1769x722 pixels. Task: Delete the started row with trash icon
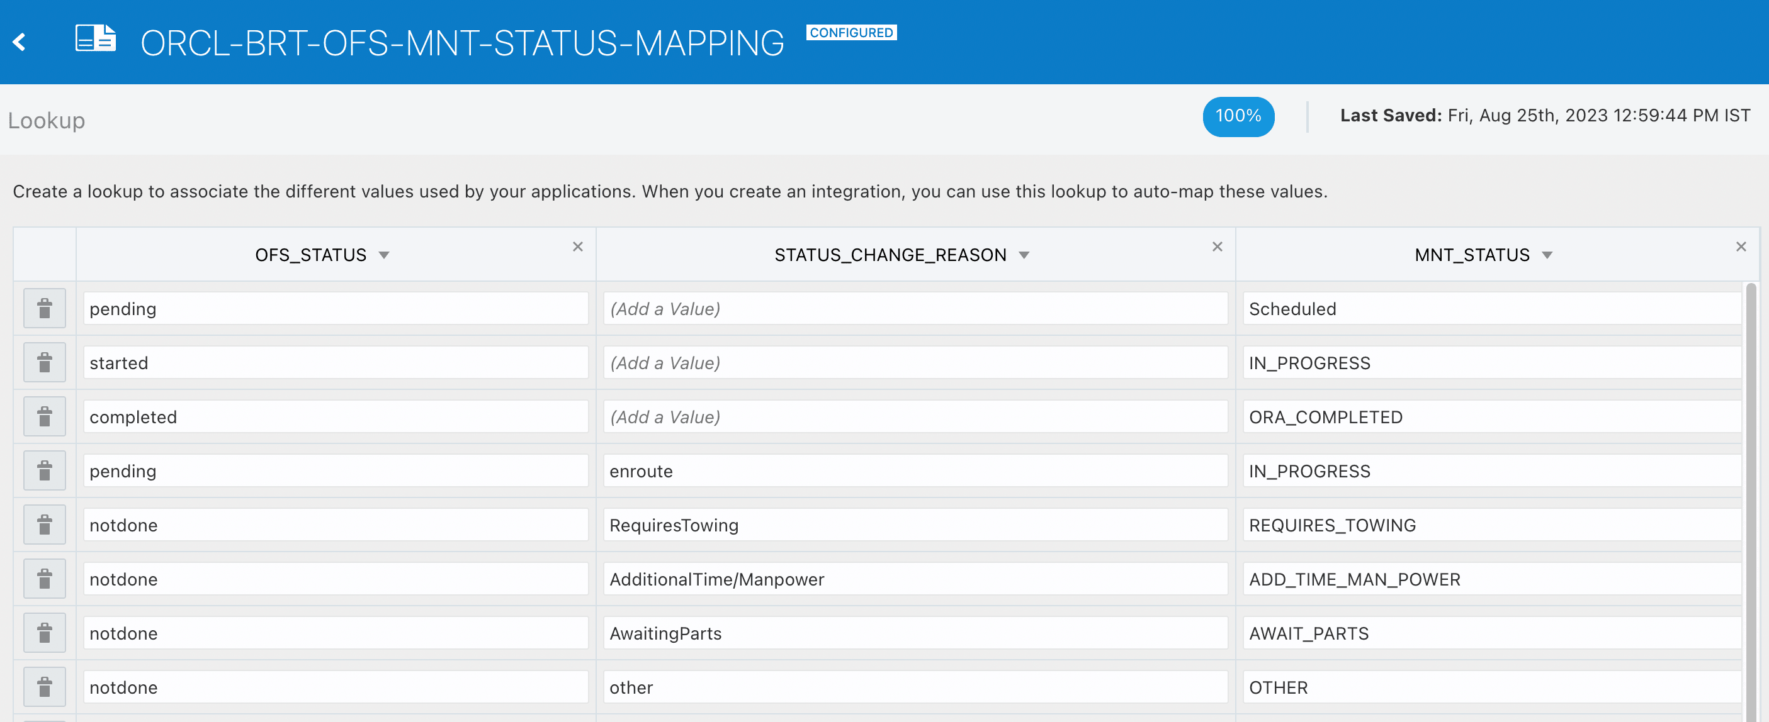pos(45,362)
